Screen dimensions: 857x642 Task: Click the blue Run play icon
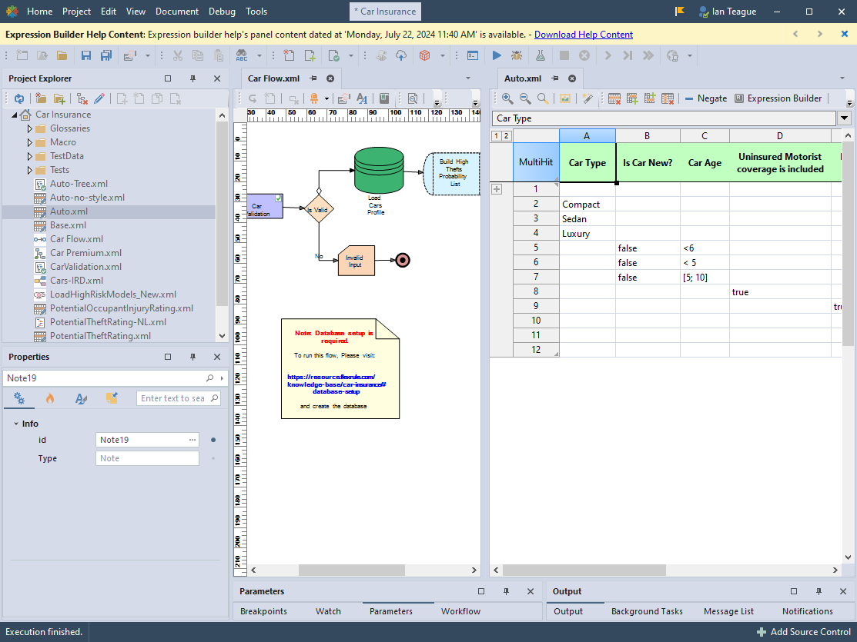(497, 55)
